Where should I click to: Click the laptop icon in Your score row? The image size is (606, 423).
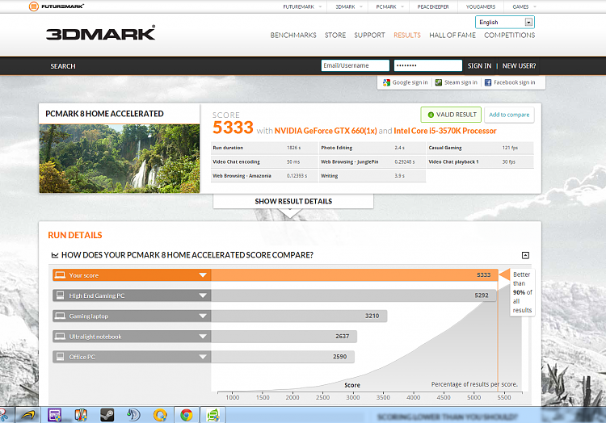[60, 275]
